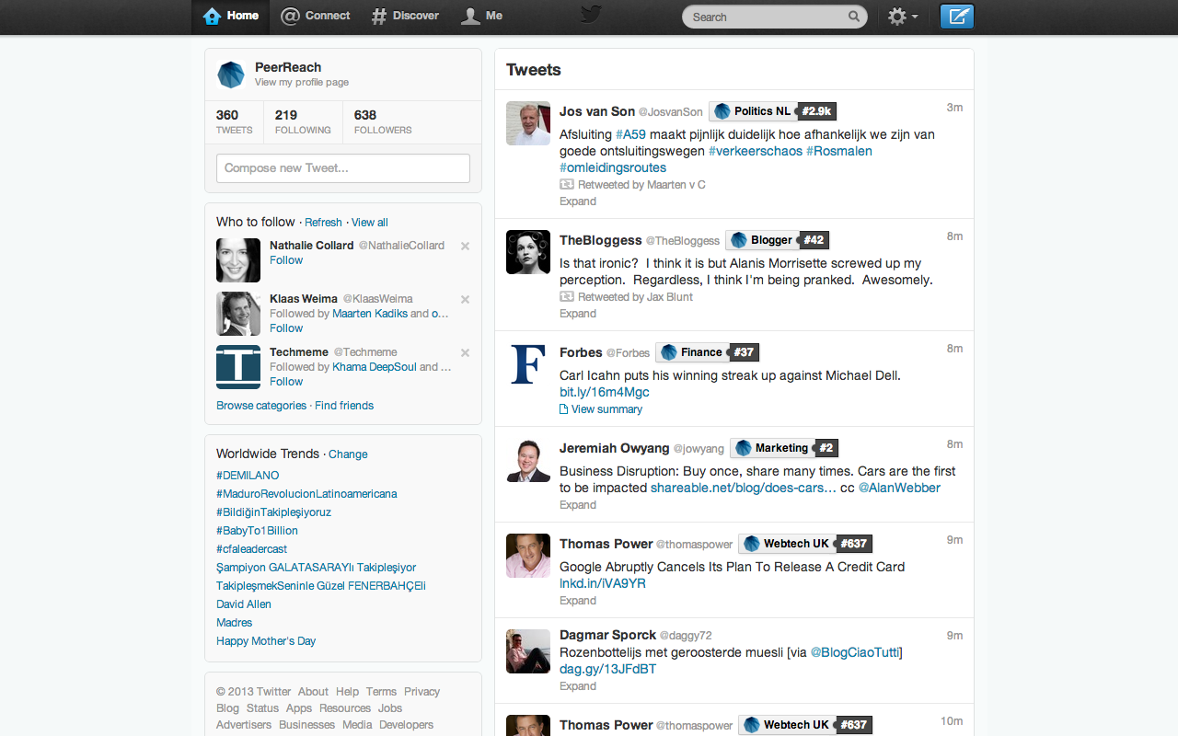Open the 3m timestamp on Jos van Son tweet
1178x736 pixels.
click(955, 108)
